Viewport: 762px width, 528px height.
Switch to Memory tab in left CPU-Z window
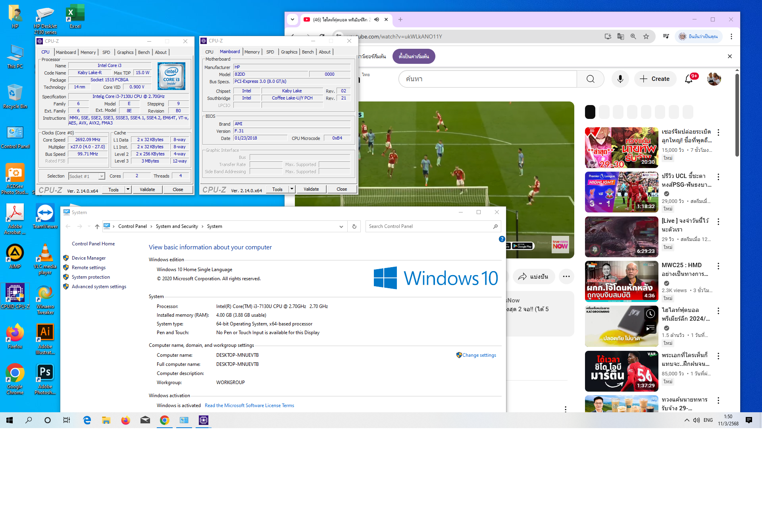pyautogui.click(x=88, y=52)
